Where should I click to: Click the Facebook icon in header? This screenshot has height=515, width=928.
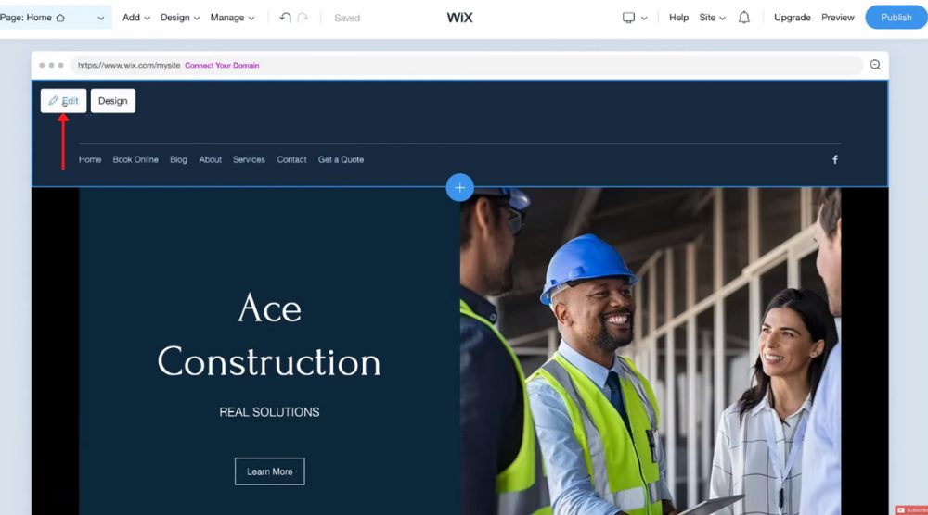tap(835, 159)
